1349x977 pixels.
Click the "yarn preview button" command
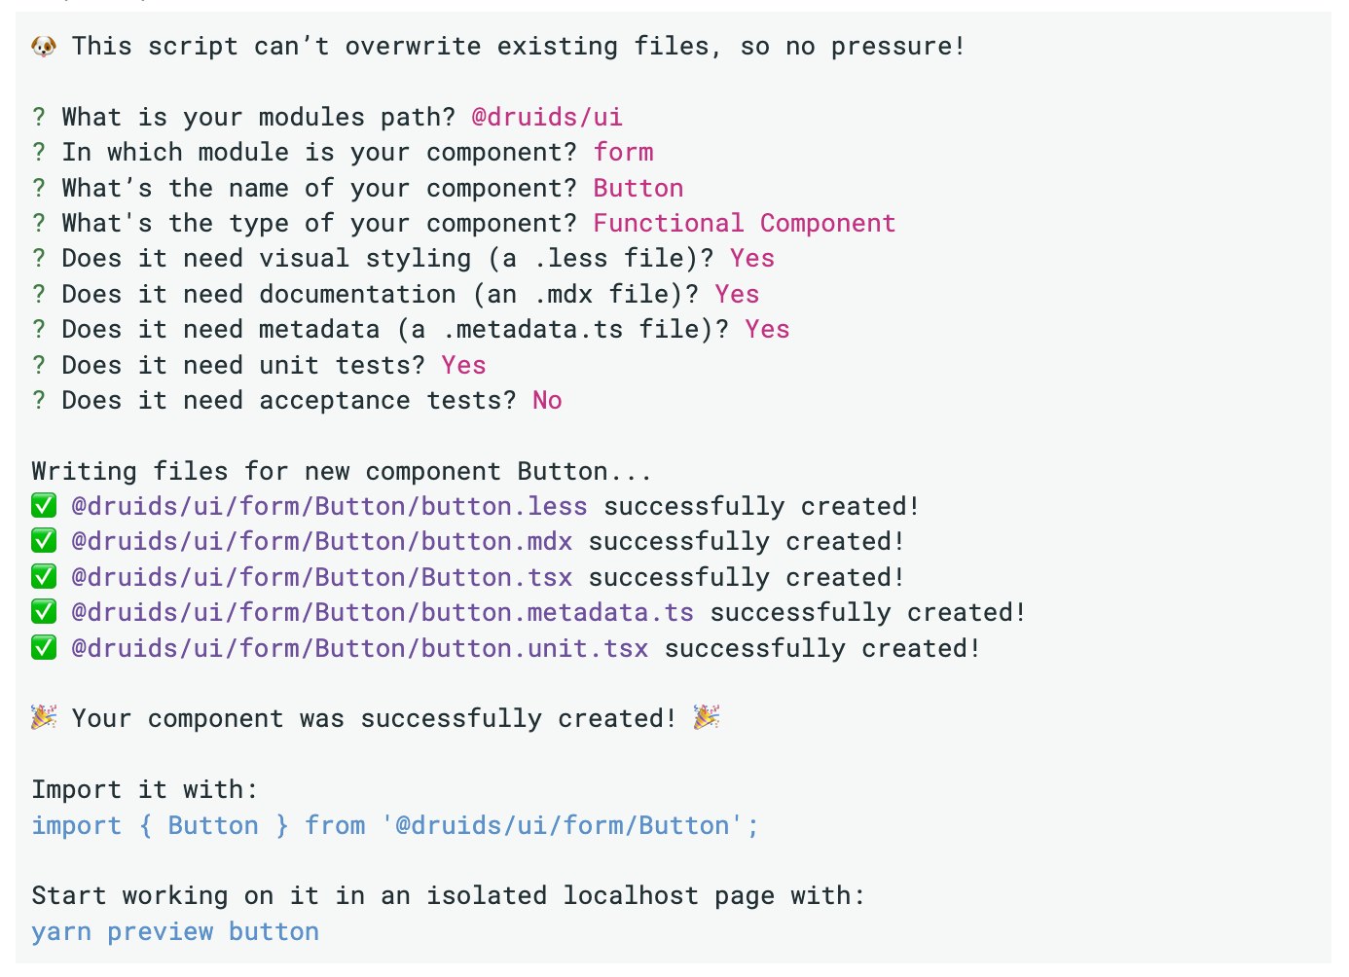(x=175, y=931)
